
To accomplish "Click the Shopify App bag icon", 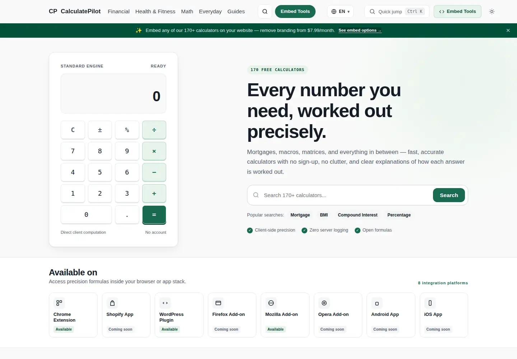I will [112, 303].
